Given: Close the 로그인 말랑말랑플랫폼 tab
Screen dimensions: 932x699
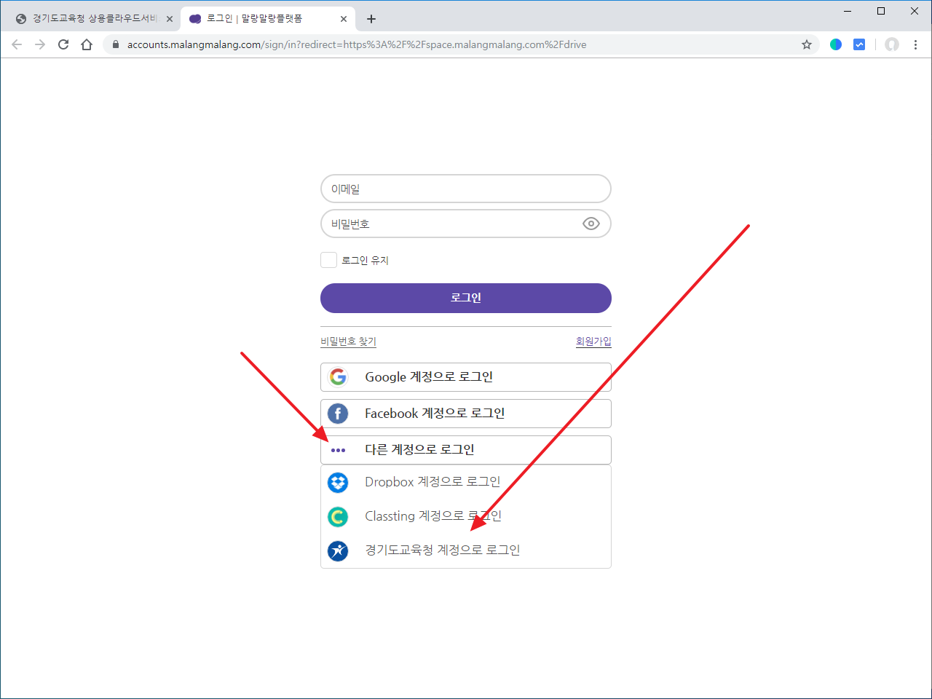Looking at the screenshot, I should (x=344, y=19).
